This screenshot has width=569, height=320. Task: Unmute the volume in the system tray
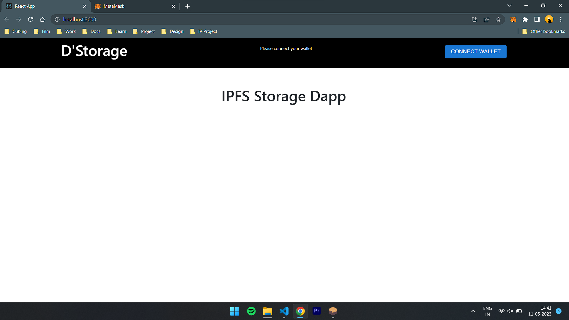(510, 311)
